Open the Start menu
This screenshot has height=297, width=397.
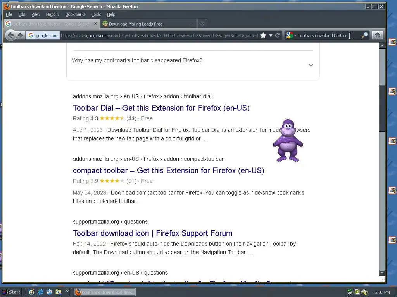(11, 292)
